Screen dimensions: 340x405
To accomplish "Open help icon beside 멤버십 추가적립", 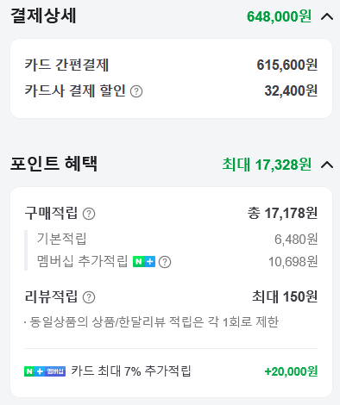I will coord(165,262).
